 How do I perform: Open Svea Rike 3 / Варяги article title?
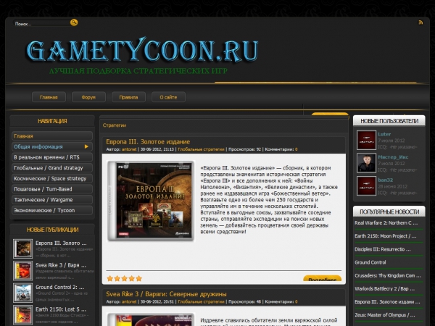point(166,294)
